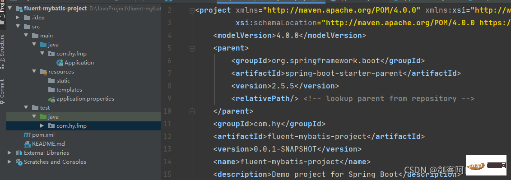Viewport: 511px width, 180px height.
Task: Click the project root module icon
Action: point(19,9)
